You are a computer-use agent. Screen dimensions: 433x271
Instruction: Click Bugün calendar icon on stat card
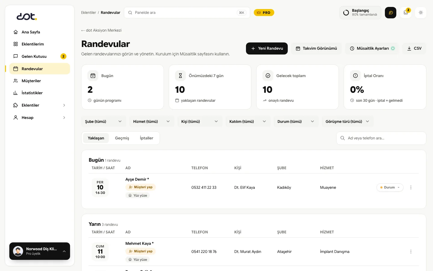93,76
